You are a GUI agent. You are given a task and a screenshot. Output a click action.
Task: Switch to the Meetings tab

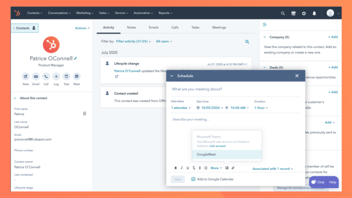coord(219,28)
